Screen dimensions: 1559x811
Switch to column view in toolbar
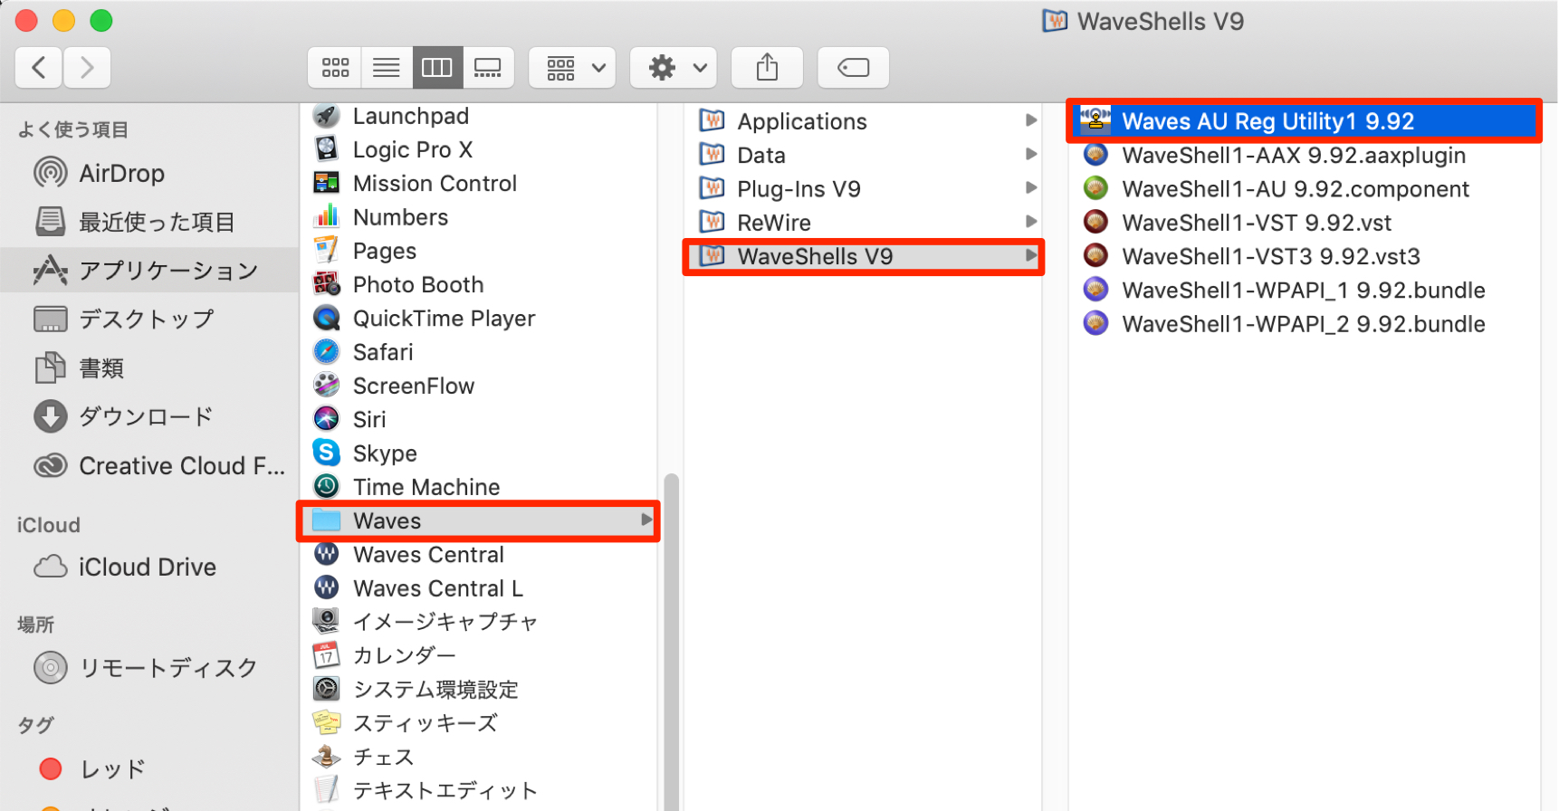pyautogui.click(x=437, y=68)
